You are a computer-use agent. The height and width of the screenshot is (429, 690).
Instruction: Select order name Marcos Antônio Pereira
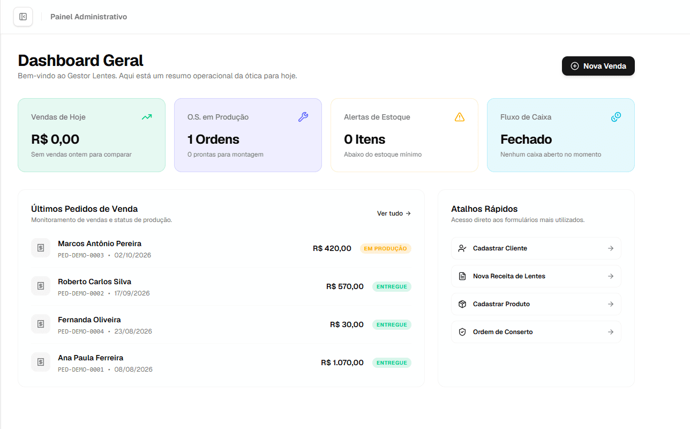click(100, 243)
